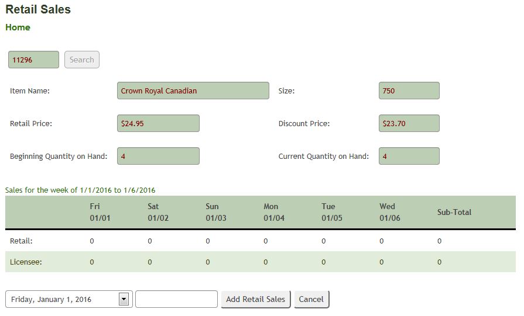Click the Wed 01/06 column header

(390, 212)
